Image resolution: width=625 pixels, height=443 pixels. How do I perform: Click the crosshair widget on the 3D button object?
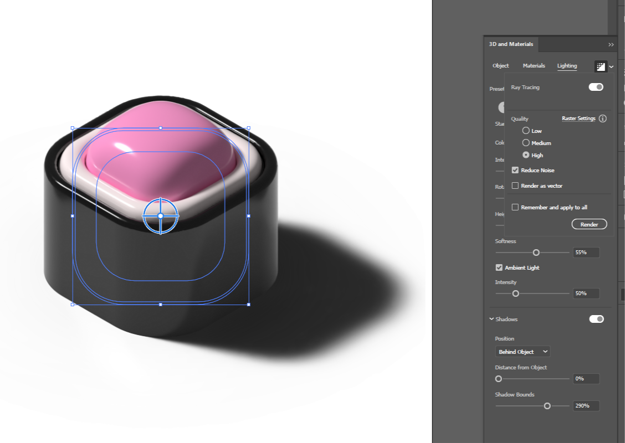(161, 216)
